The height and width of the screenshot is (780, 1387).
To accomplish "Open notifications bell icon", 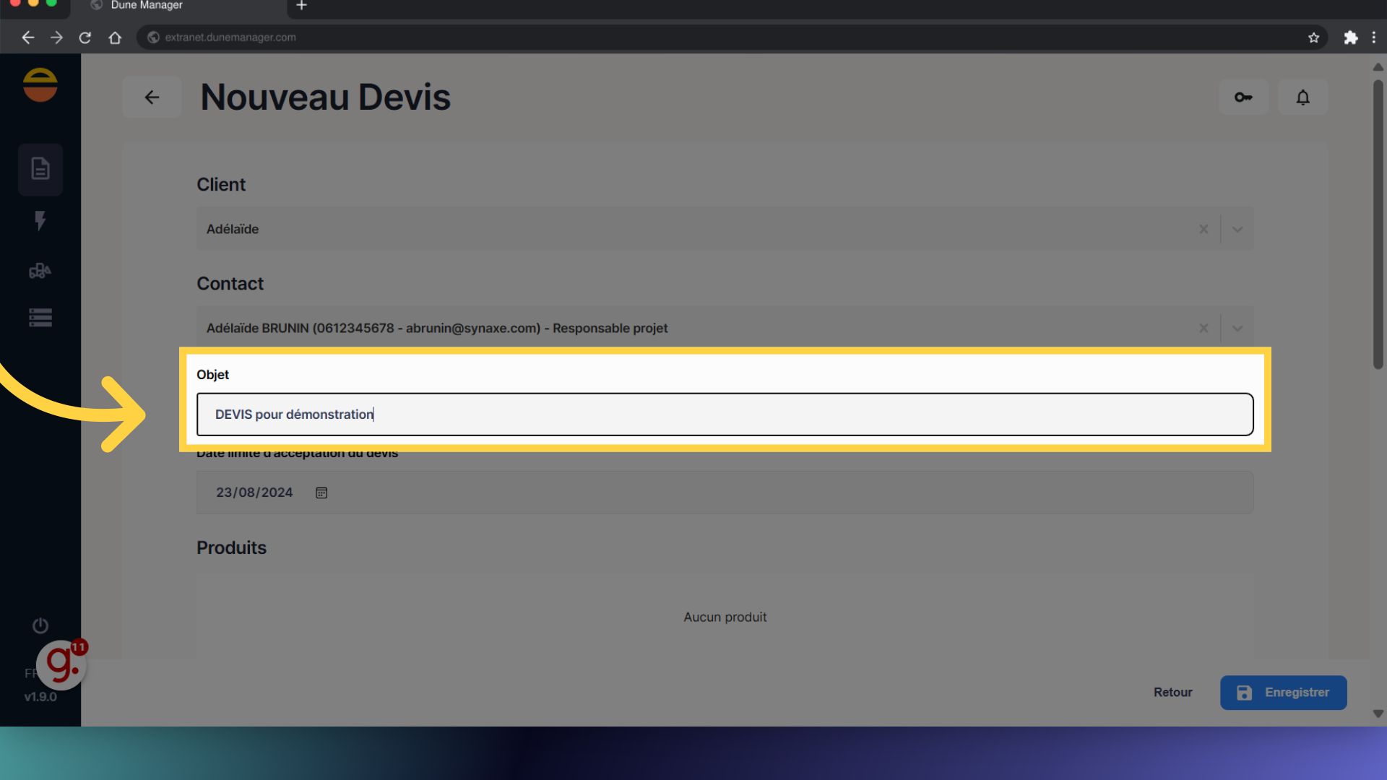I will tap(1302, 97).
